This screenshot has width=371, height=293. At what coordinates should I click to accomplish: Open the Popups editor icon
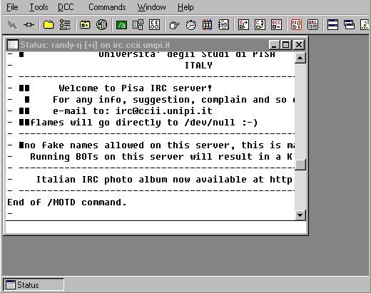coord(138,25)
